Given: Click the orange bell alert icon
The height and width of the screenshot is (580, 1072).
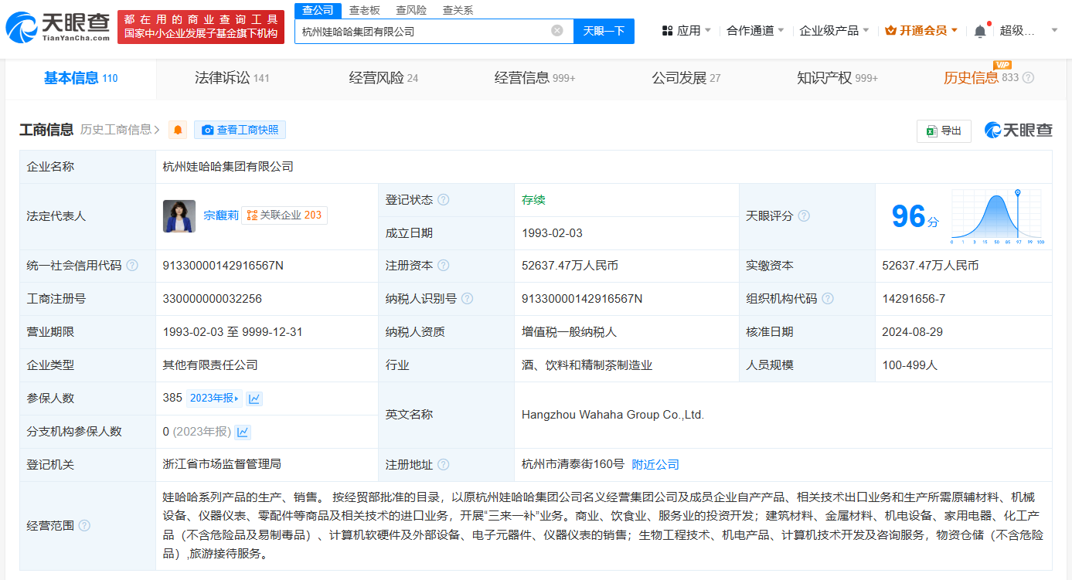Looking at the screenshot, I should [x=179, y=130].
